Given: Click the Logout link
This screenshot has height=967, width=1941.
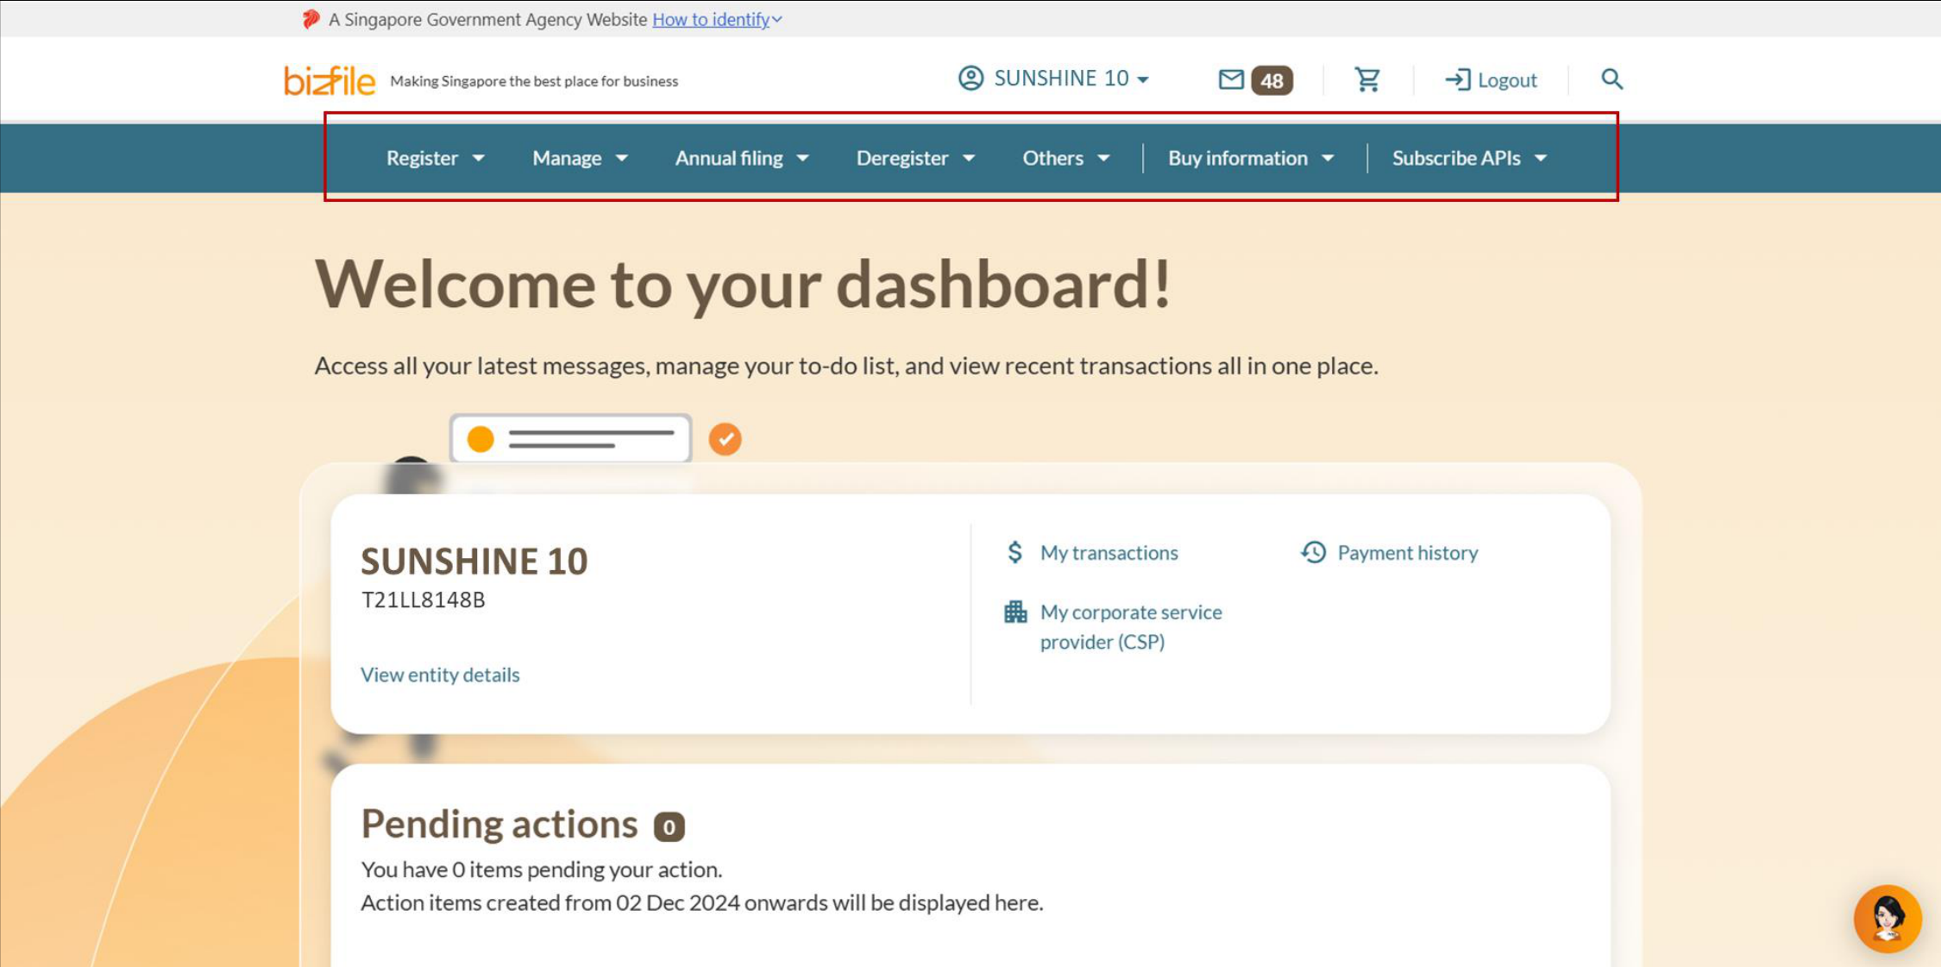Looking at the screenshot, I should [1507, 80].
